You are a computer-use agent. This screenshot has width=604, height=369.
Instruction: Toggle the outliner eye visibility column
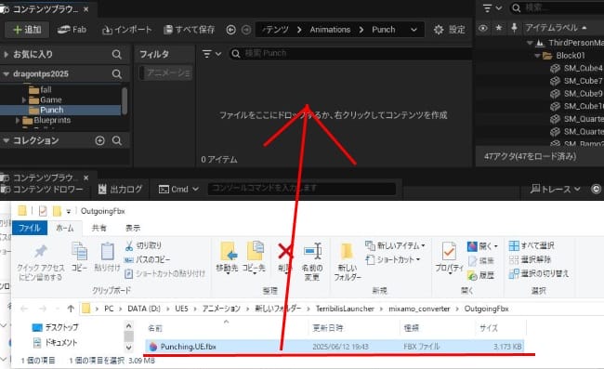tap(483, 28)
